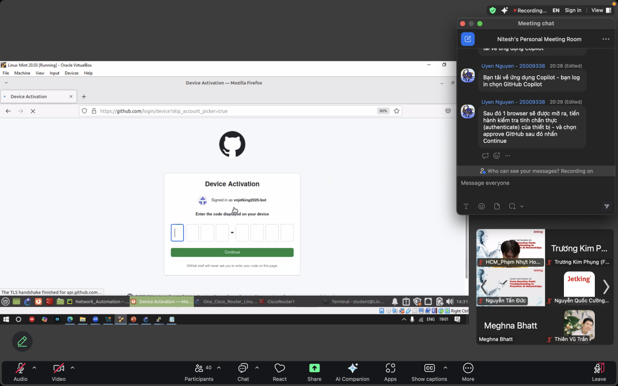
Task: Turn on Show captions
Action: [429, 372]
